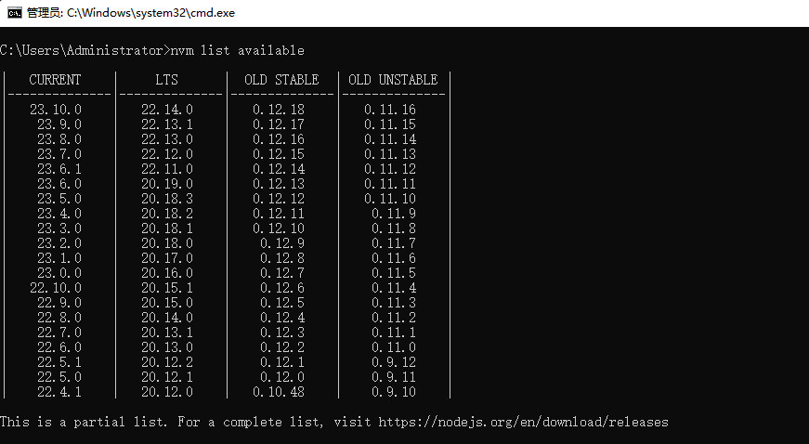This screenshot has width=809, height=444.
Task: Click the CURRENT column header
Action: [55, 80]
